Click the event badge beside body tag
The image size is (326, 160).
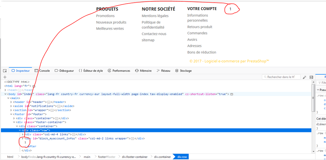click(231, 94)
